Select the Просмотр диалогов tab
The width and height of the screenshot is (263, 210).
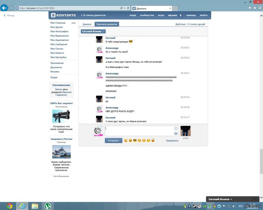(107, 24)
